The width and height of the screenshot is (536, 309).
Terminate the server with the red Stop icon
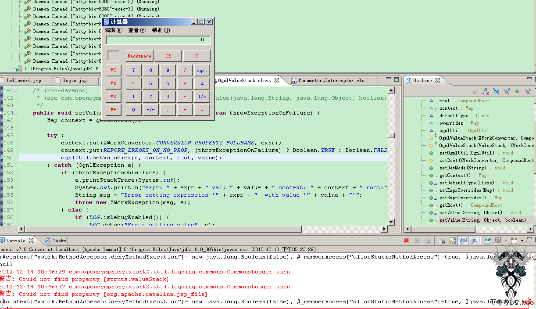(x=407, y=241)
